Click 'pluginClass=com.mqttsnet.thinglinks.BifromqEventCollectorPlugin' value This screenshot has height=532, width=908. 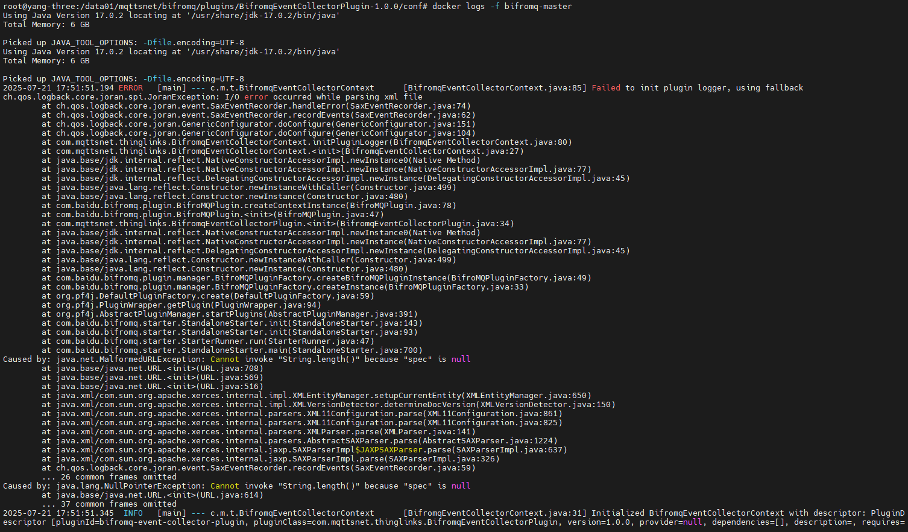pyautogui.click(x=406, y=522)
